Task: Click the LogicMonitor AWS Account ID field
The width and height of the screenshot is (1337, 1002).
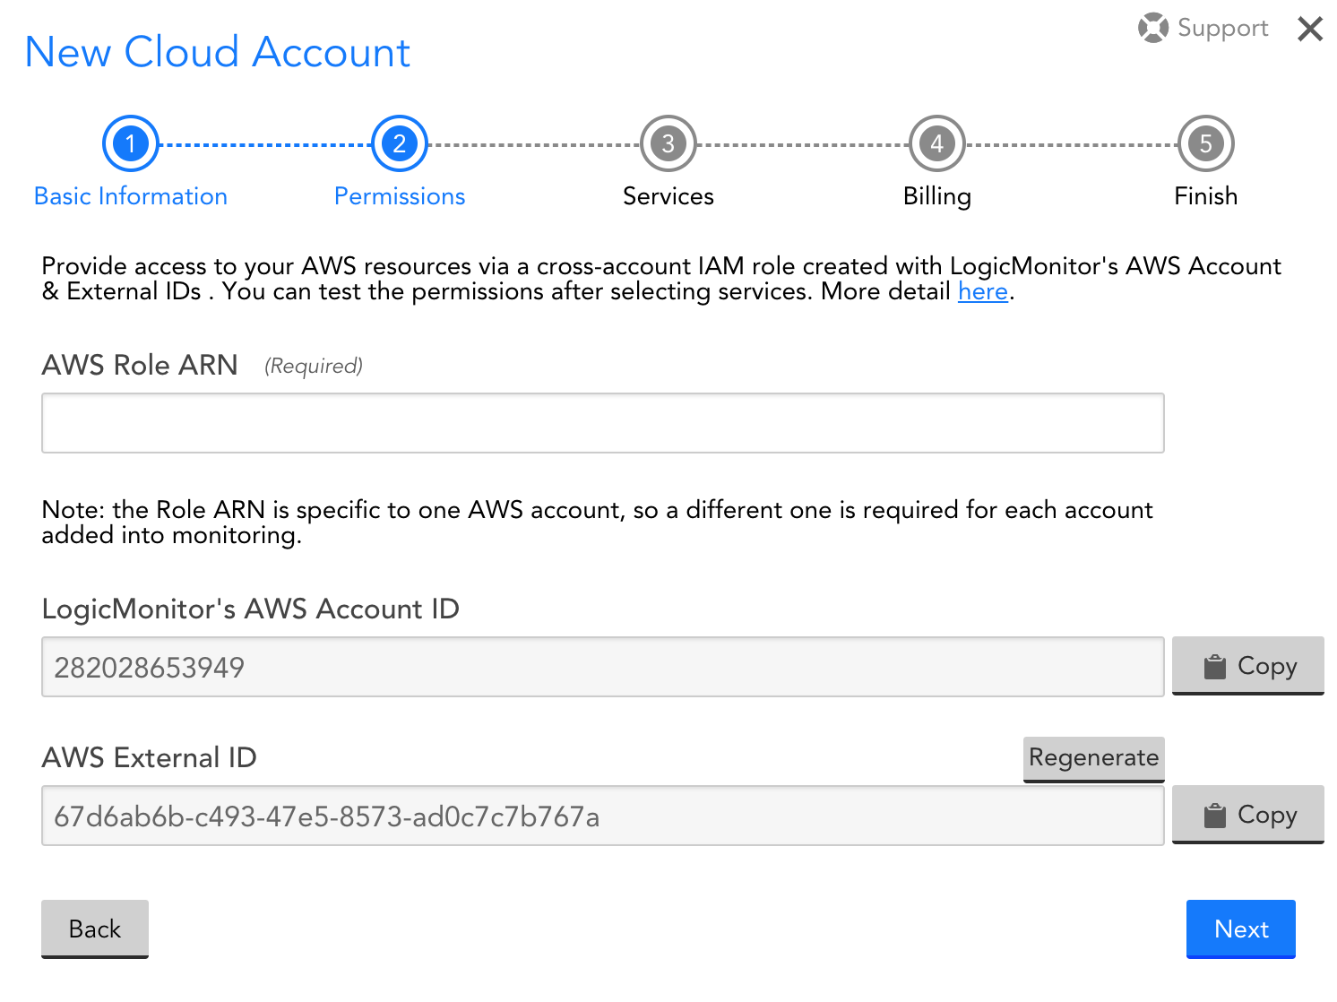Action: pos(603,667)
